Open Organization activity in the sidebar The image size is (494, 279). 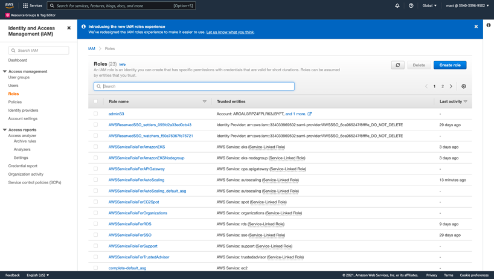click(x=26, y=175)
